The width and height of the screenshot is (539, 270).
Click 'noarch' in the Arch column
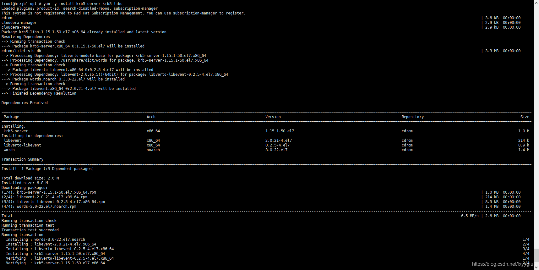(153, 150)
